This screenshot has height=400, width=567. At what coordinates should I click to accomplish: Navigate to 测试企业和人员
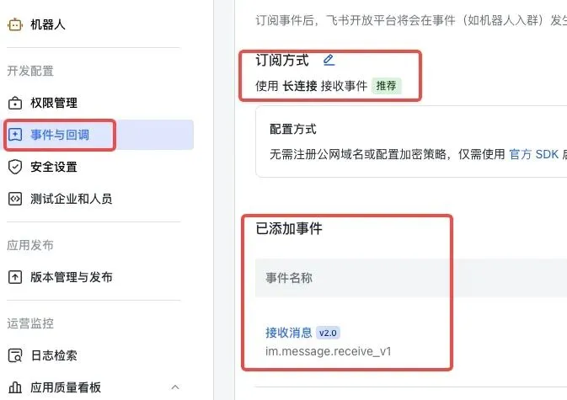coord(72,199)
